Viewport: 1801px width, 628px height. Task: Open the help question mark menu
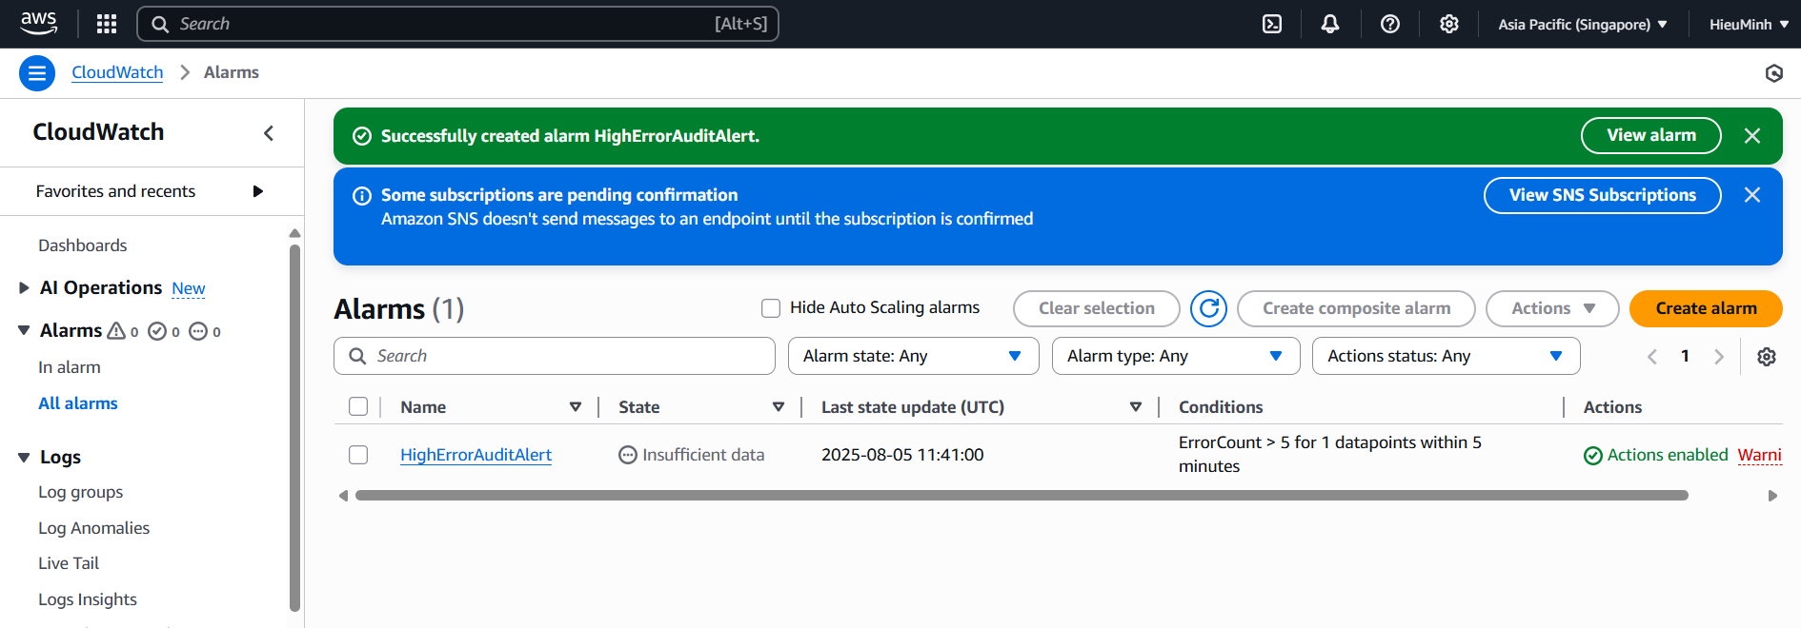1390,24
